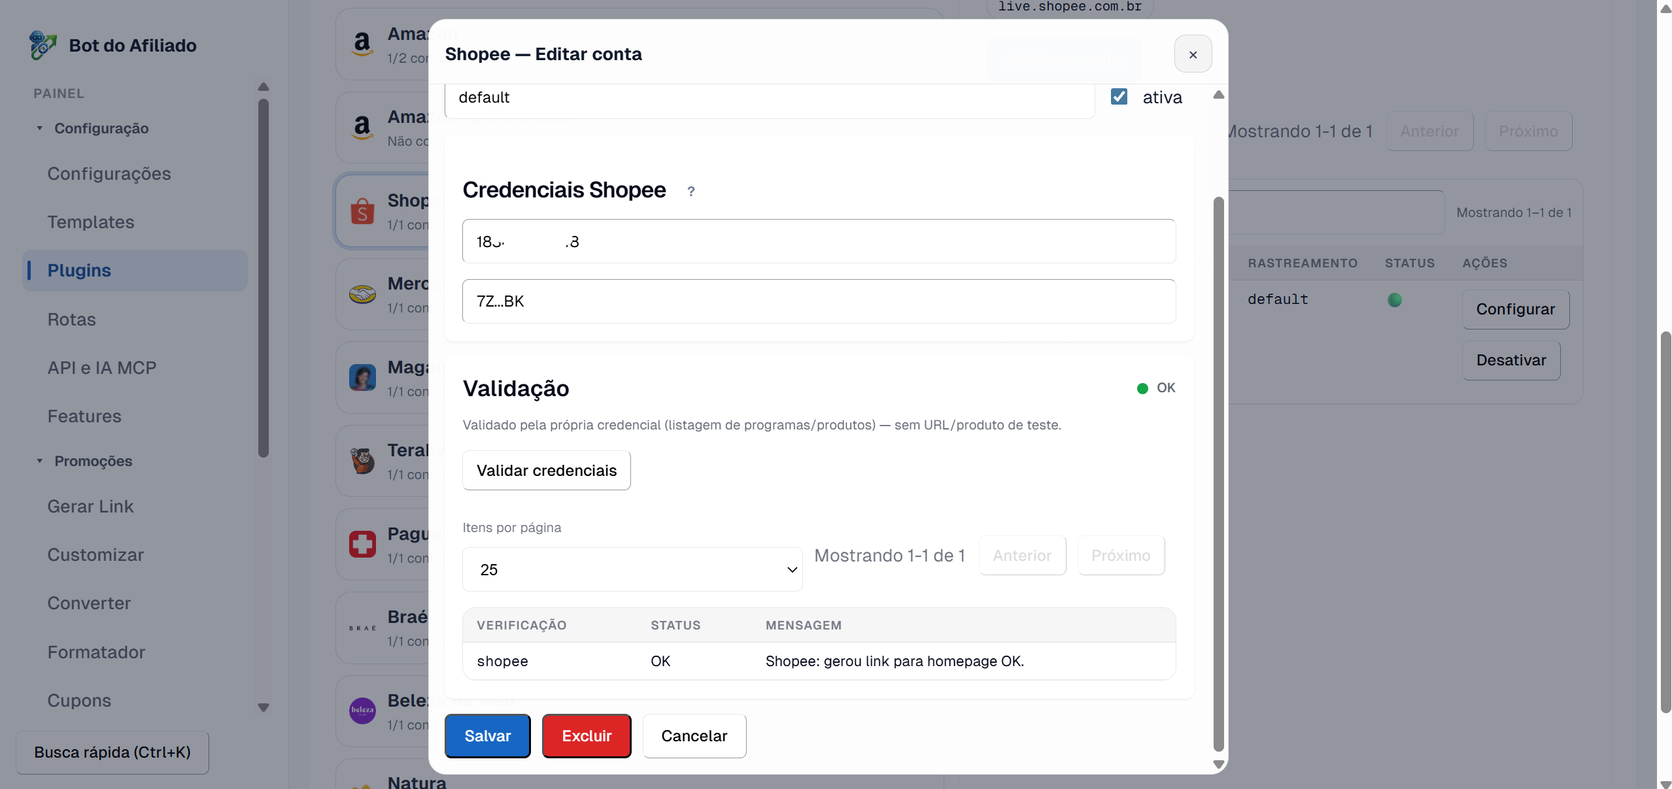Viewport: 1672px width, 789px height.
Task: Click Busca rápida (Ctrl+K) button
Action: (112, 752)
